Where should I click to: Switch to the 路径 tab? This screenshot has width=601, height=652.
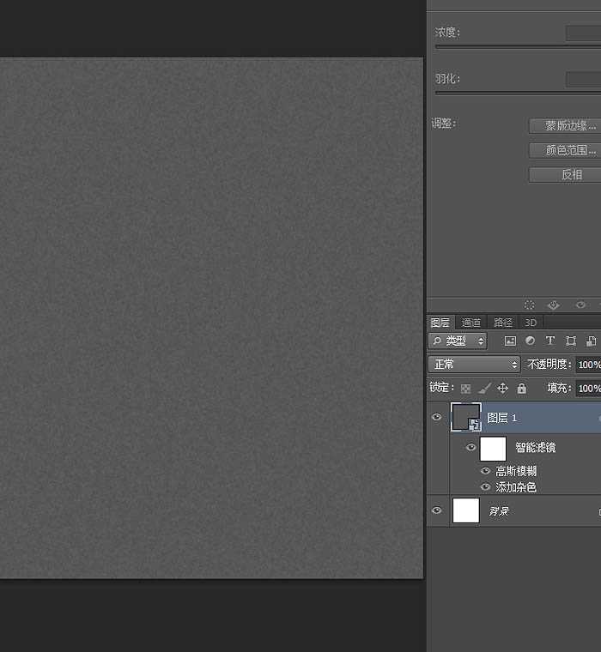503,323
